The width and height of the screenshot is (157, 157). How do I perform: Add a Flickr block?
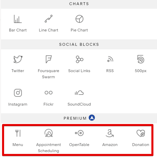[x=49, y=97]
